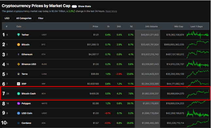This screenshot has height=128, width=211.
Task: Click the Ethereum diamond icon
Action: [x=18, y=54]
